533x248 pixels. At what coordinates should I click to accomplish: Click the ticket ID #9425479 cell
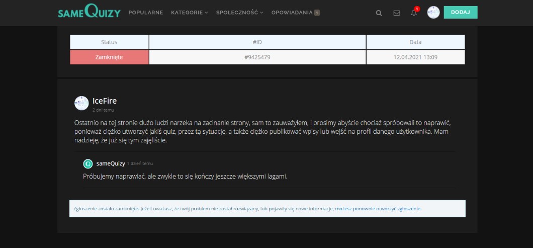pos(257,57)
